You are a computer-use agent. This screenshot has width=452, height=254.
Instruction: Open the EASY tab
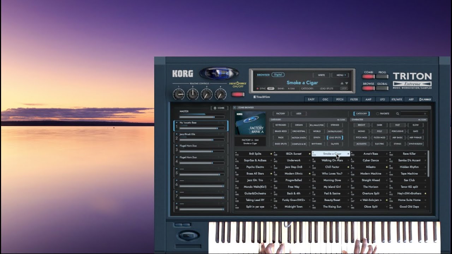point(311,99)
